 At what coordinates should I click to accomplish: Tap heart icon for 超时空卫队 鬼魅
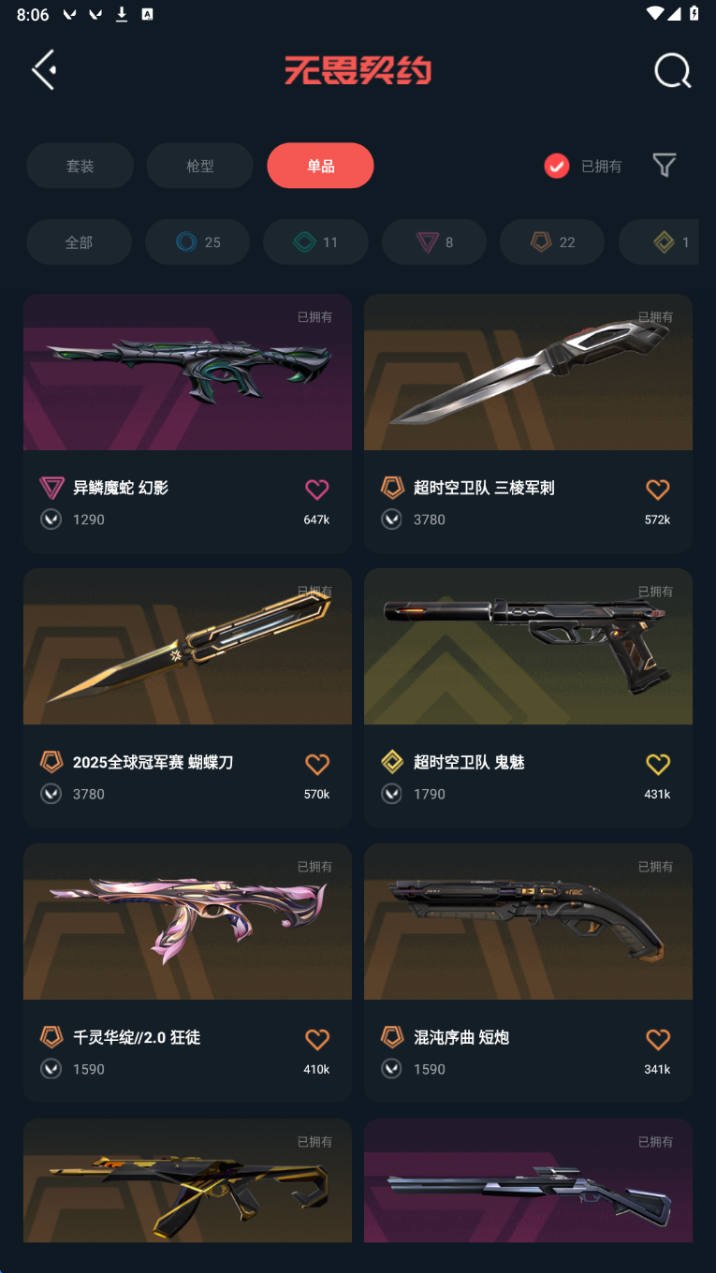658,764
